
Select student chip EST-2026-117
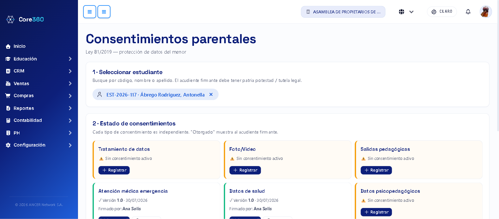[x=156, y=95]
